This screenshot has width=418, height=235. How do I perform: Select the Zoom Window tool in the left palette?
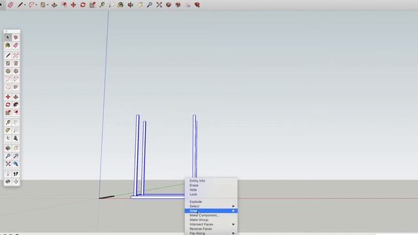(16, 156)
